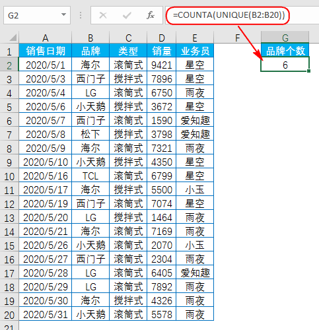Click LG in row 4
This screenshot has width=319, height=330.
click(90, 92)
